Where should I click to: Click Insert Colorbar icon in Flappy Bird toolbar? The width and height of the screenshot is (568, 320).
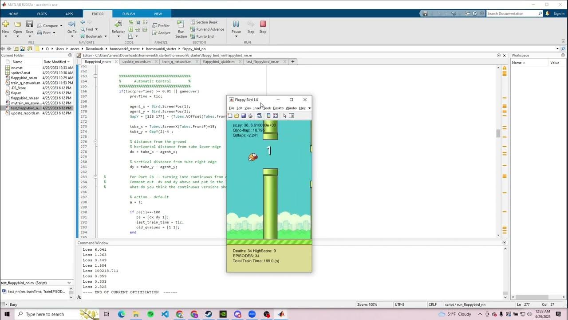pyautogui.click(x=268, y=116)
